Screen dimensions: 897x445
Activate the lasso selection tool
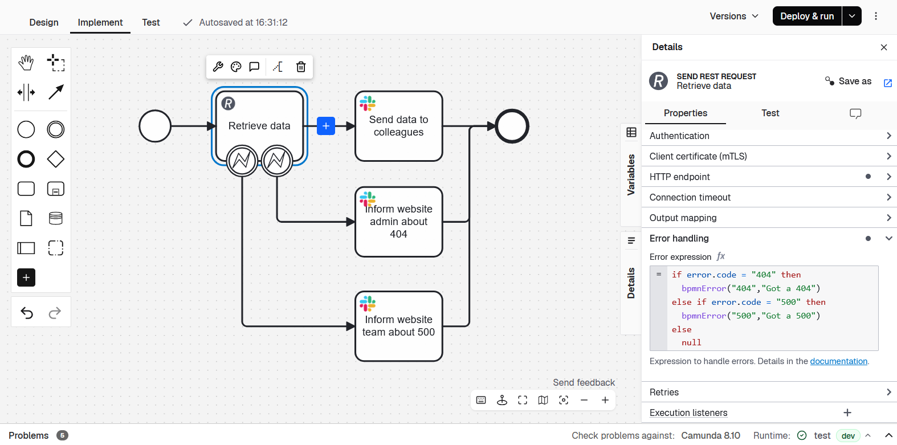tap(56, 63)
